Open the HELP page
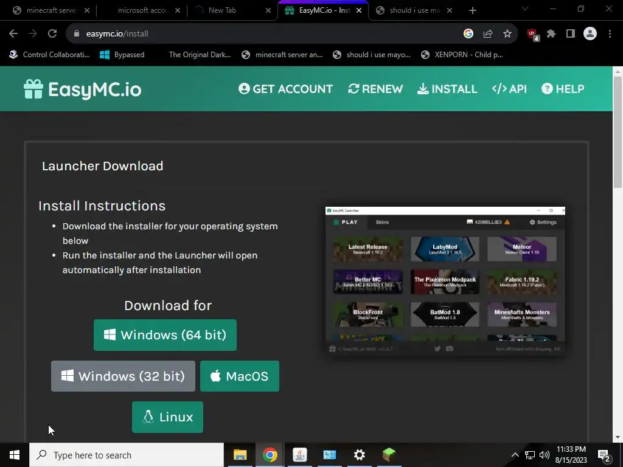 pos(563,89)
